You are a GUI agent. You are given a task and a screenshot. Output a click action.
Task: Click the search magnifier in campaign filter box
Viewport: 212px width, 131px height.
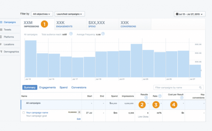[x=200, y=88]
